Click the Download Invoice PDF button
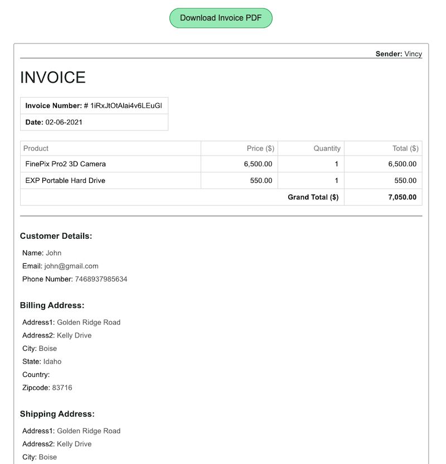The width and height of the screenshot is (446, 464). point(221,17)
